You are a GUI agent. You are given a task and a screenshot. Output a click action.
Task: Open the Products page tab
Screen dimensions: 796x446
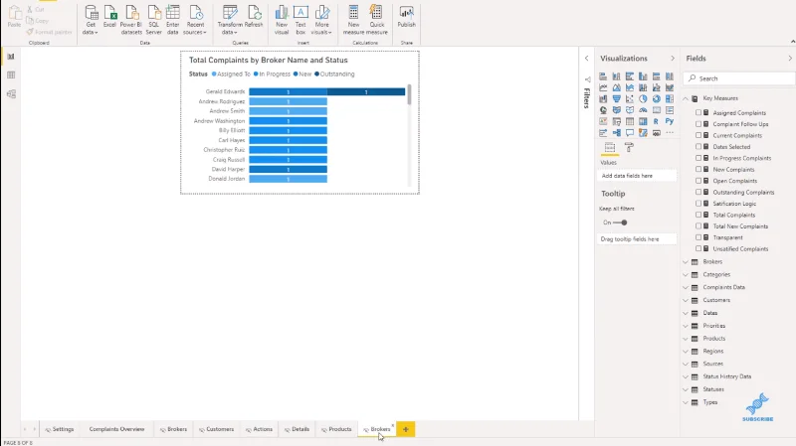click(x=336, y=429)
